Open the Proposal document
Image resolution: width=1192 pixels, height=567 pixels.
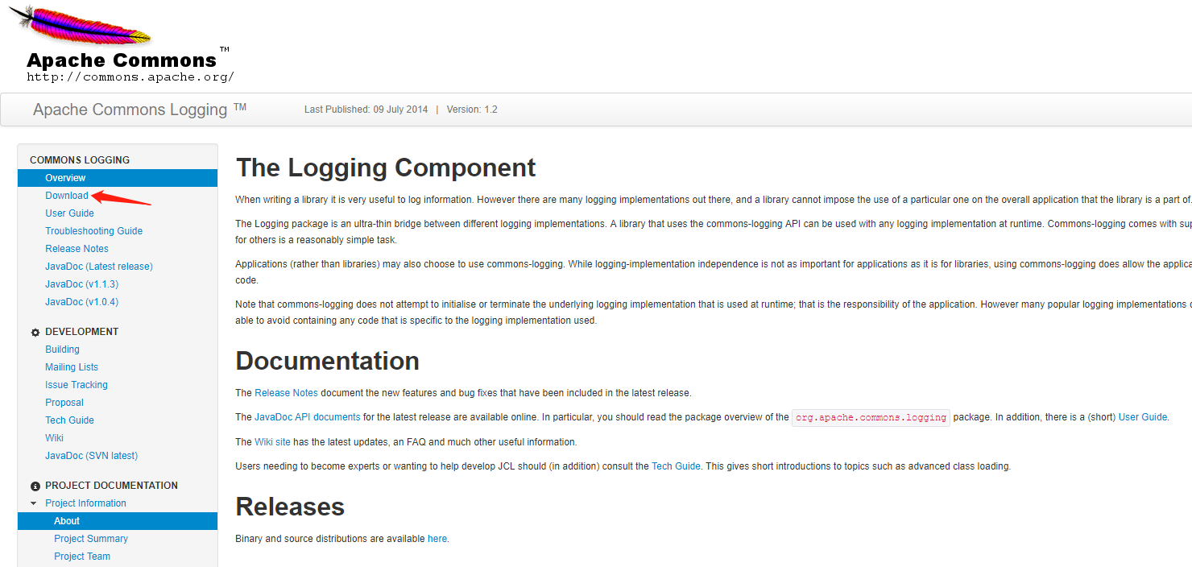click(64, 402)
